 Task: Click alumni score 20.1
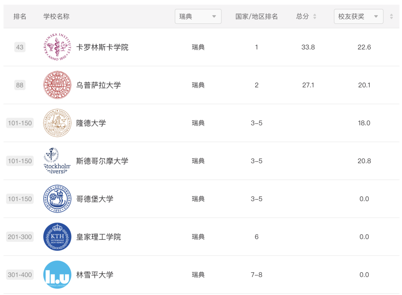pyautogui.click(x=364, y=85)
